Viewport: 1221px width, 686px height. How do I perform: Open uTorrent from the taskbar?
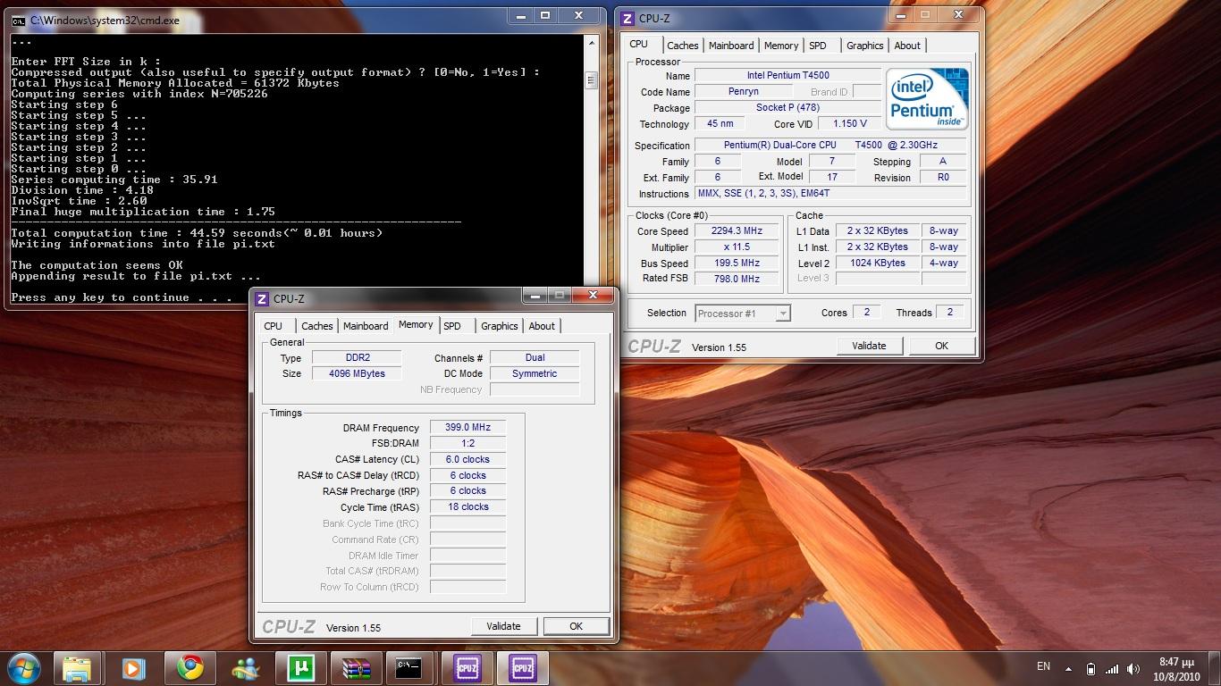[x=299, y=668]
